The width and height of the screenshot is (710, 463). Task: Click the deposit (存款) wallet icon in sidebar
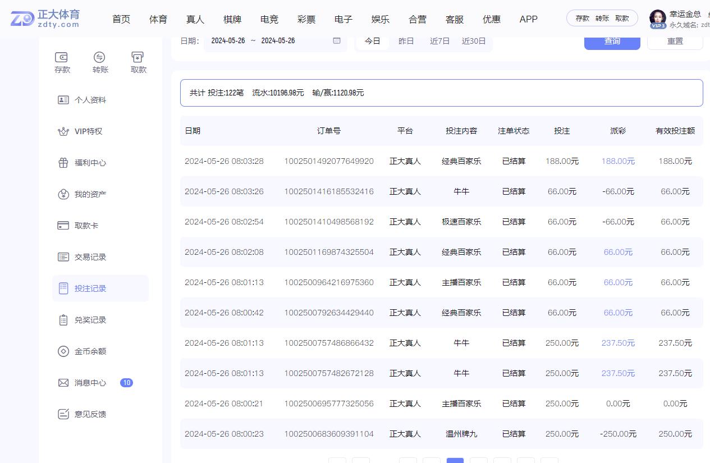(x=62, y=57)
